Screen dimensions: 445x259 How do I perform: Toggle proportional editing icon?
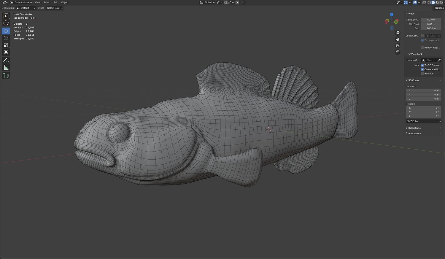(237, 2)
